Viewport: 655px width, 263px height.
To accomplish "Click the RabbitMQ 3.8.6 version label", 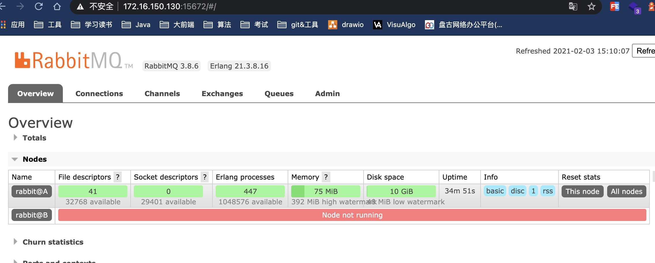I will [x=172, y=66].
